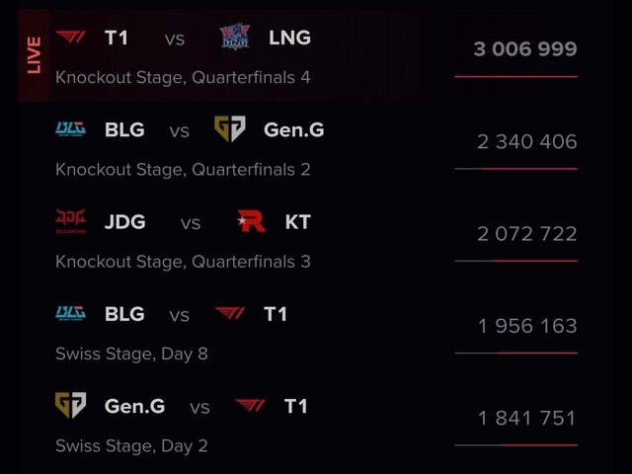Open the Knockout Stage, Quarterfinals 4 match
Screen dimensions: 632x474
(x=183, y=77)
